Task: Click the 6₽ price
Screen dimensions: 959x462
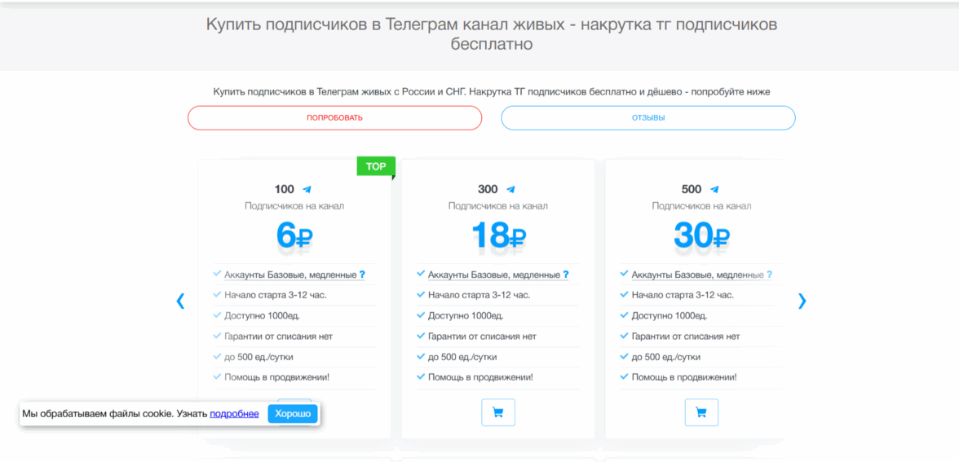Action: click(294, 235)
